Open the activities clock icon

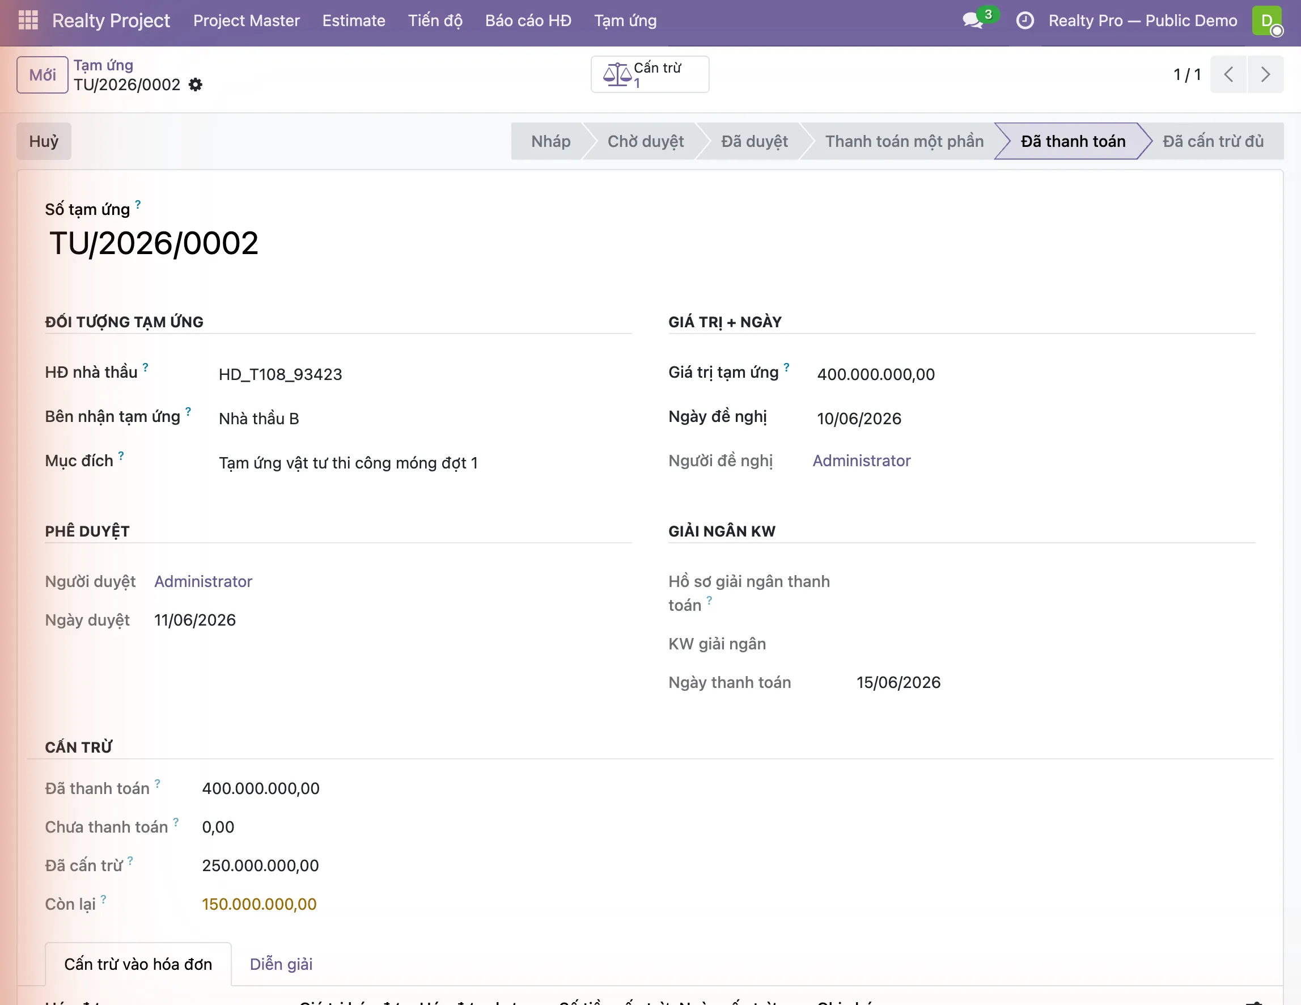(1024, 20)
